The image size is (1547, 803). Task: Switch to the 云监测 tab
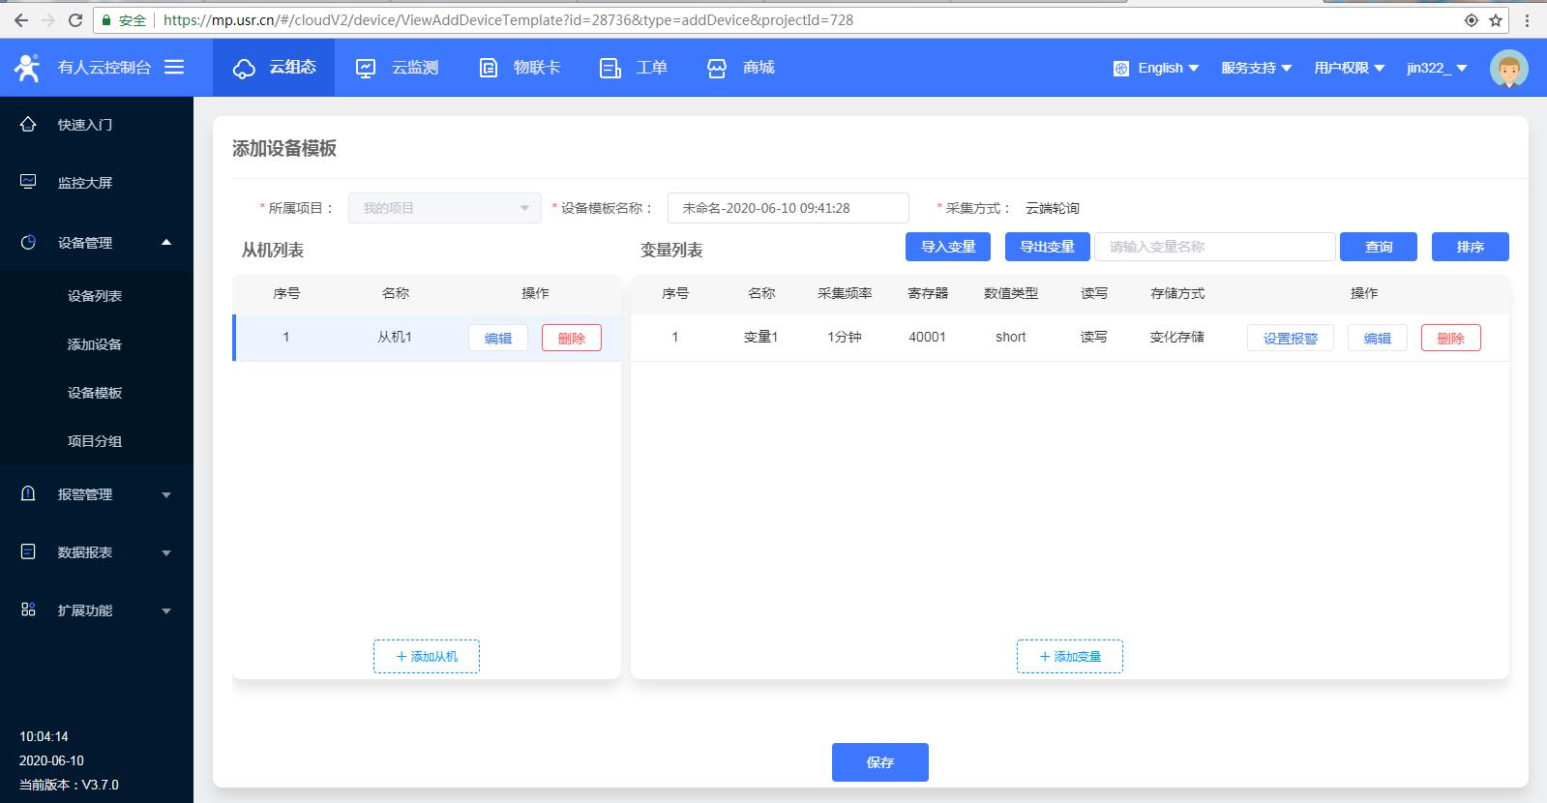(398, 68)
